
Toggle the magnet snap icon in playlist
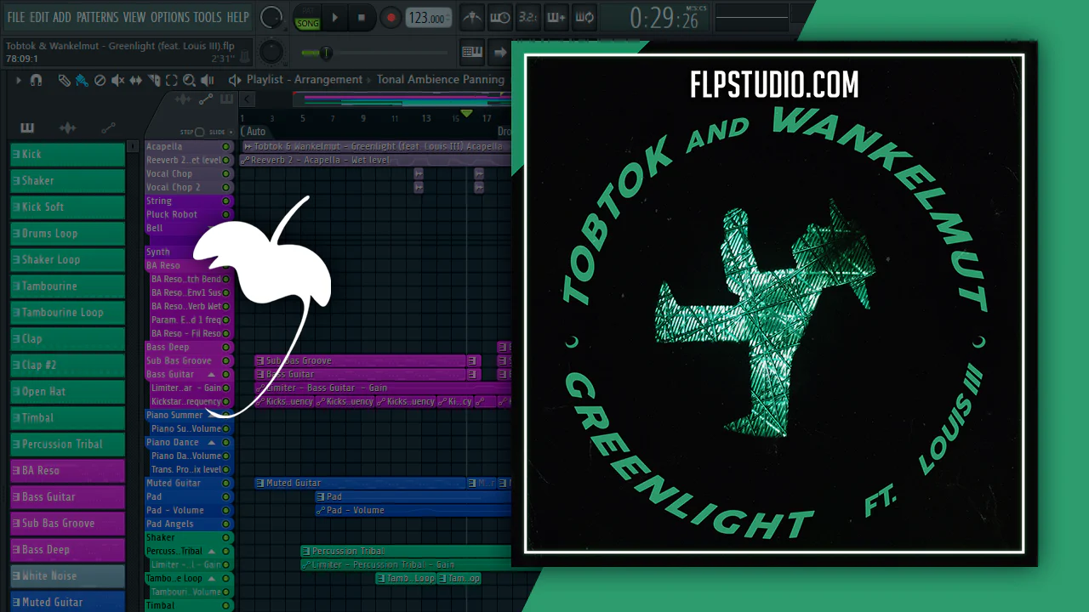point(36,80)
